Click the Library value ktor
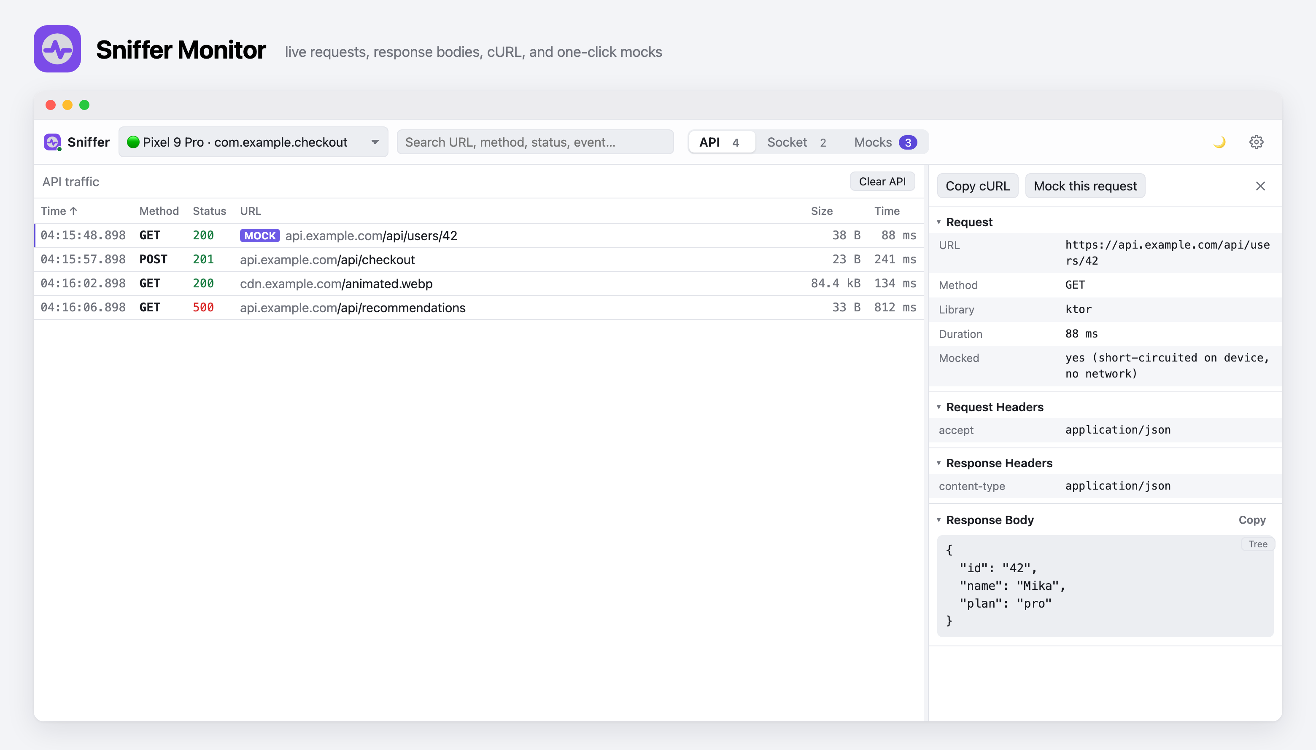The image size is (1316, 750). pos(1078,309)
